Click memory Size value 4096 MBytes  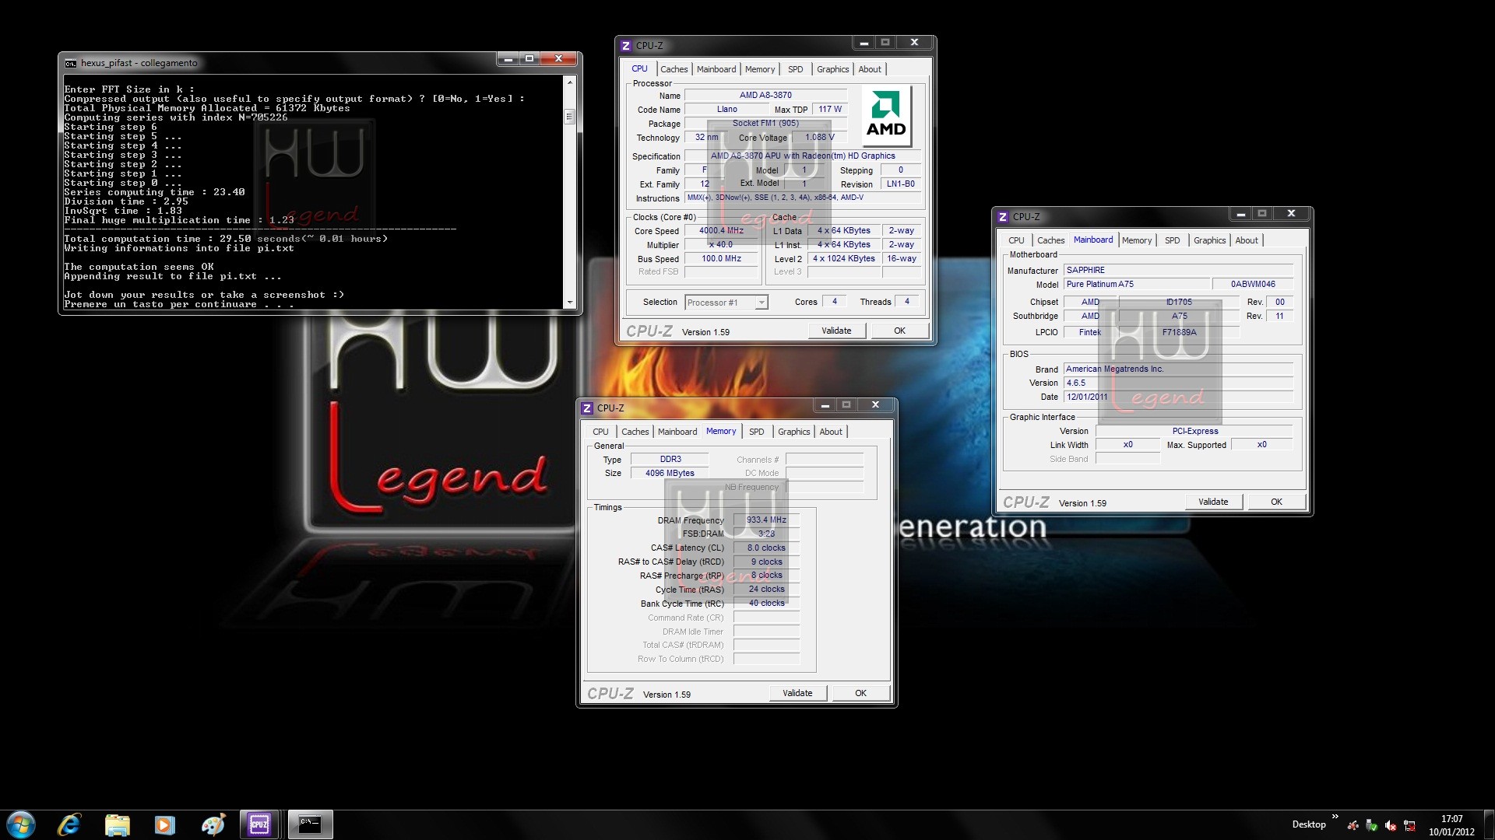[x=670, y=473]
